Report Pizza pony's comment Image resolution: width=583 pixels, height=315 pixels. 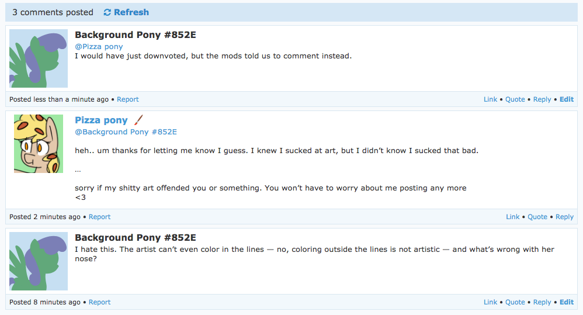[x=99, y=217]
